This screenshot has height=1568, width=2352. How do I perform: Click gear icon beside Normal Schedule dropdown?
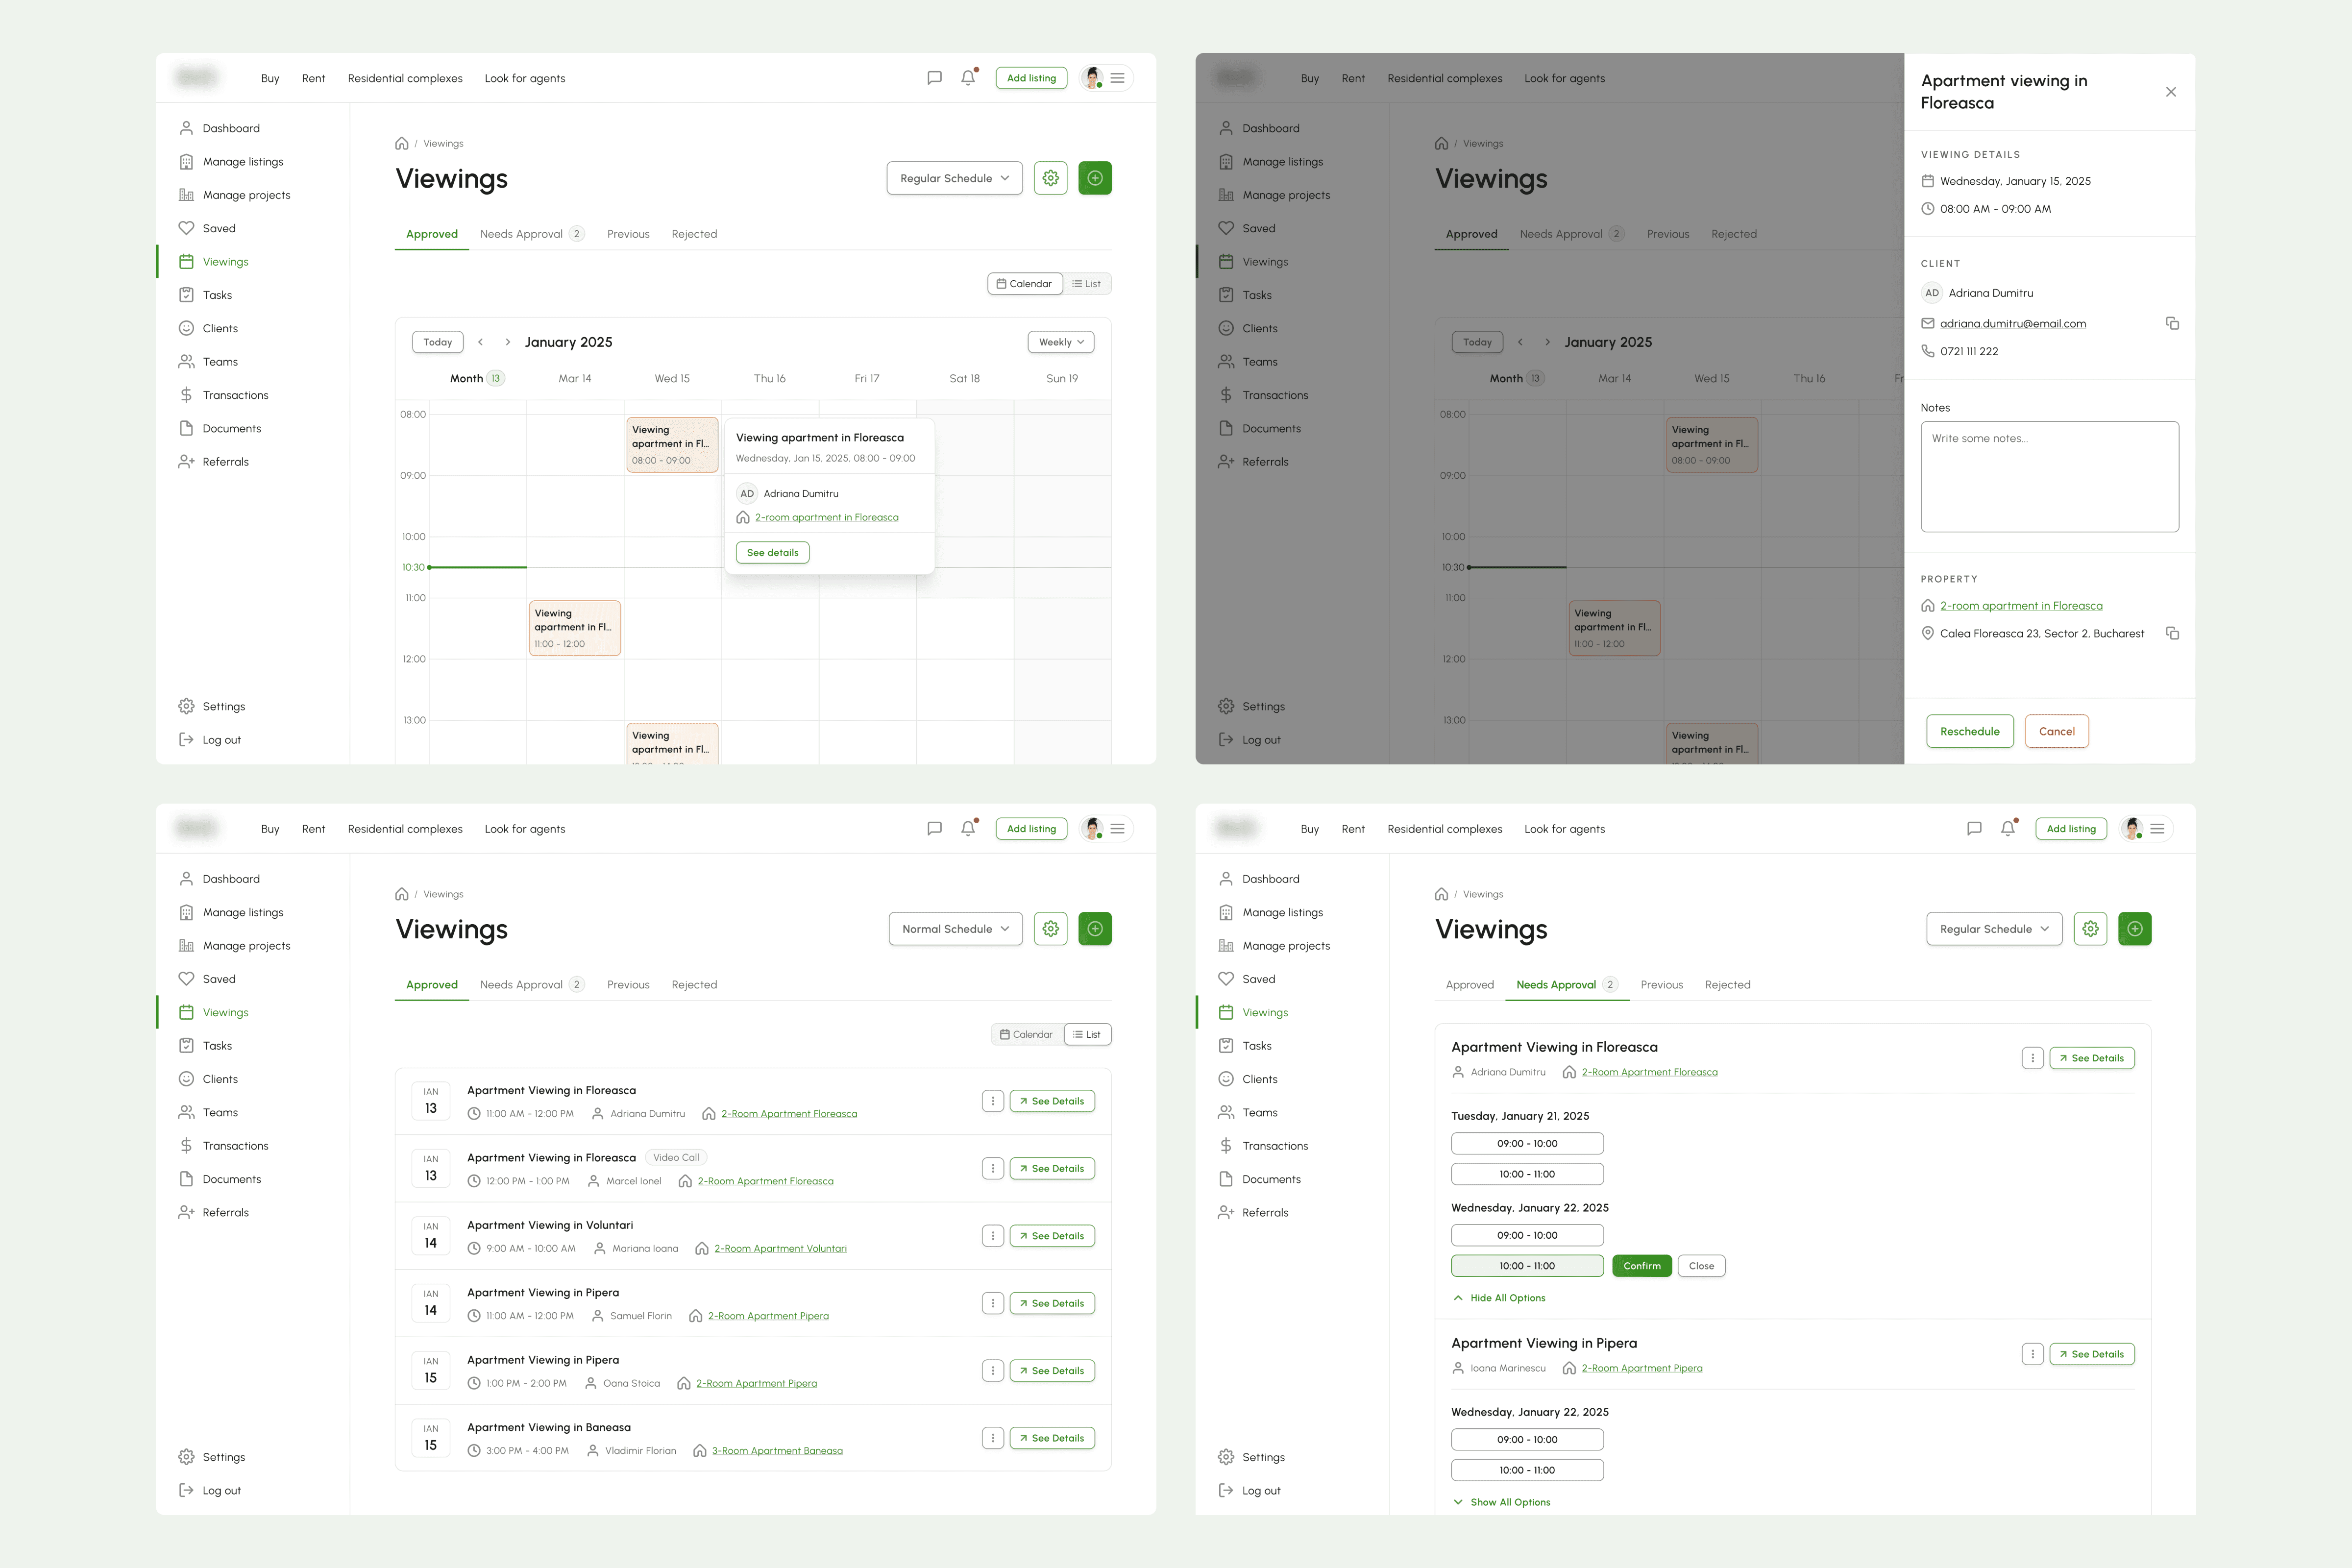(1050, 929)
